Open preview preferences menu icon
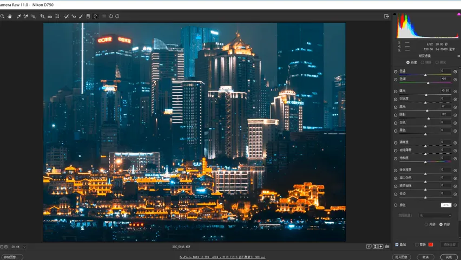The width and height of the screenshot is (461, 260). (387, 246)
